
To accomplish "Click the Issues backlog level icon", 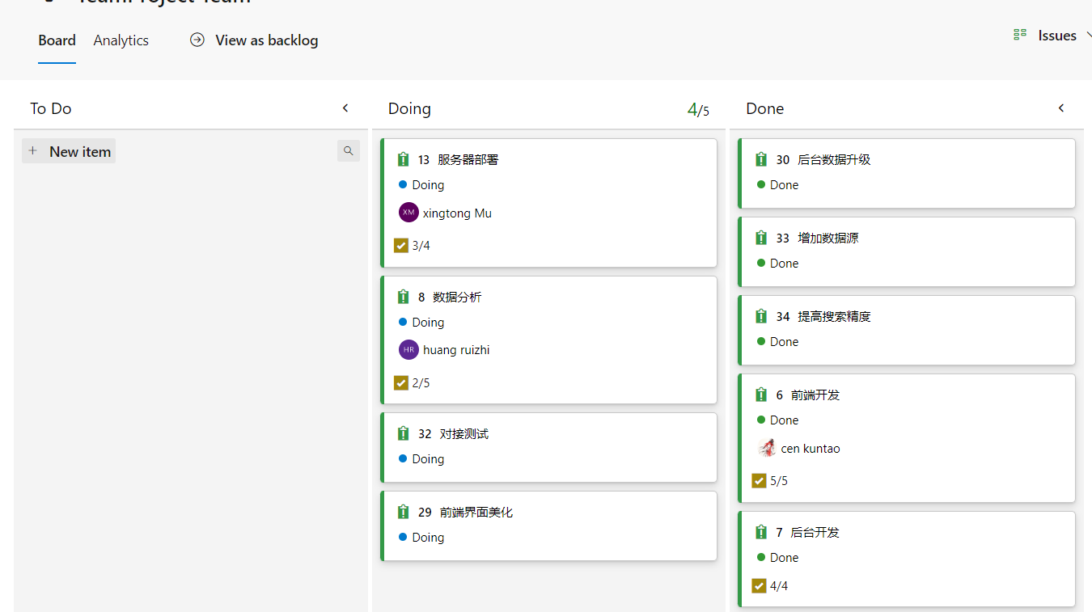I will pos(1020,35).
